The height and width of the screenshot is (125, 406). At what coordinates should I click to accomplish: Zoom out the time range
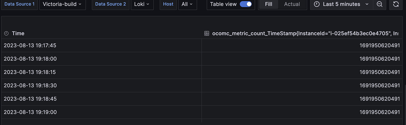(380, 4)
